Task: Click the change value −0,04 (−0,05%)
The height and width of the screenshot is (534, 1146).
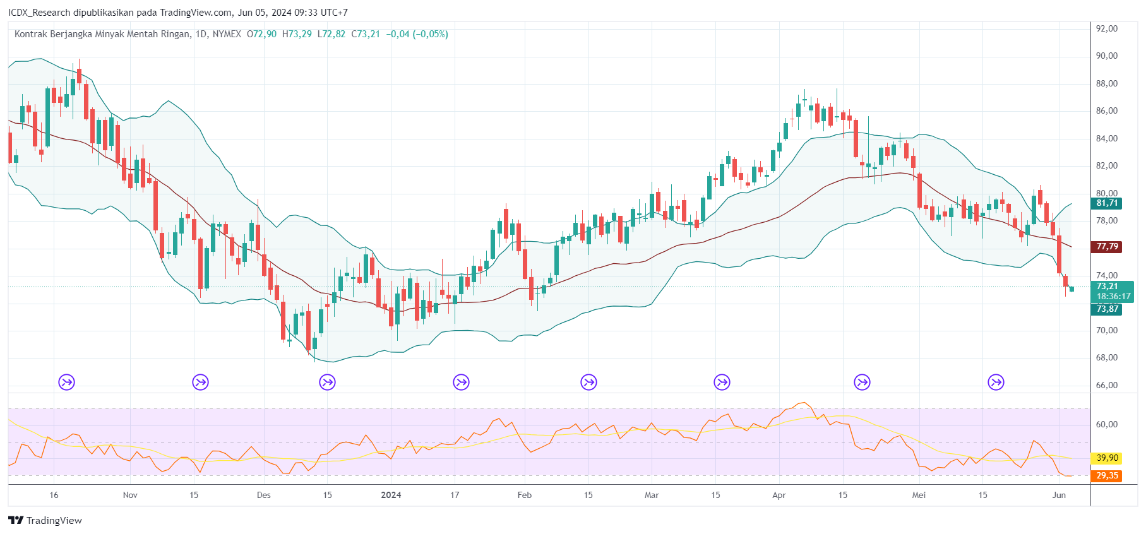Action: point(417,34)
